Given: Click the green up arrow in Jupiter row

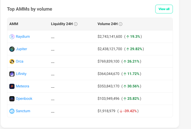Looking at the screenshot, I should [x=128, y=49].
